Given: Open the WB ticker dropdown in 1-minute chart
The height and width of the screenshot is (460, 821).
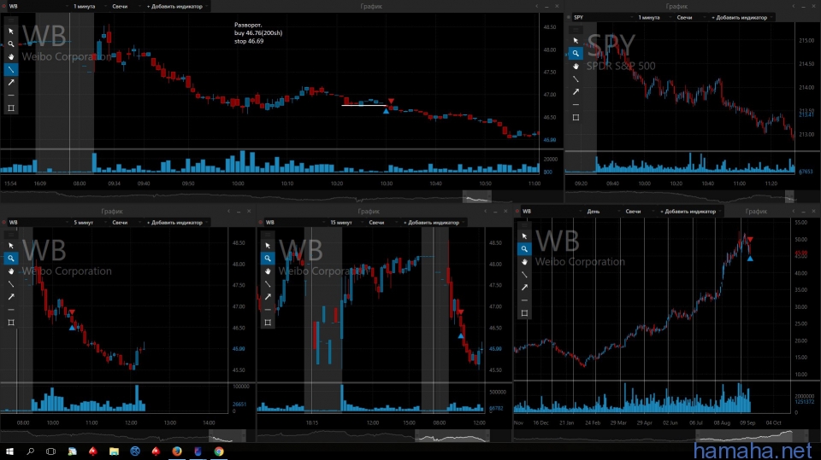Looking at the screenshot, I should (38, 6).
